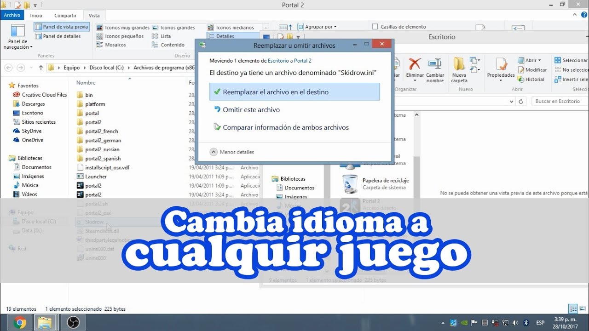The image size is (589, 331).
Task: Choose Reemplazar el archivo en el destino
Action: click(294, 92)
